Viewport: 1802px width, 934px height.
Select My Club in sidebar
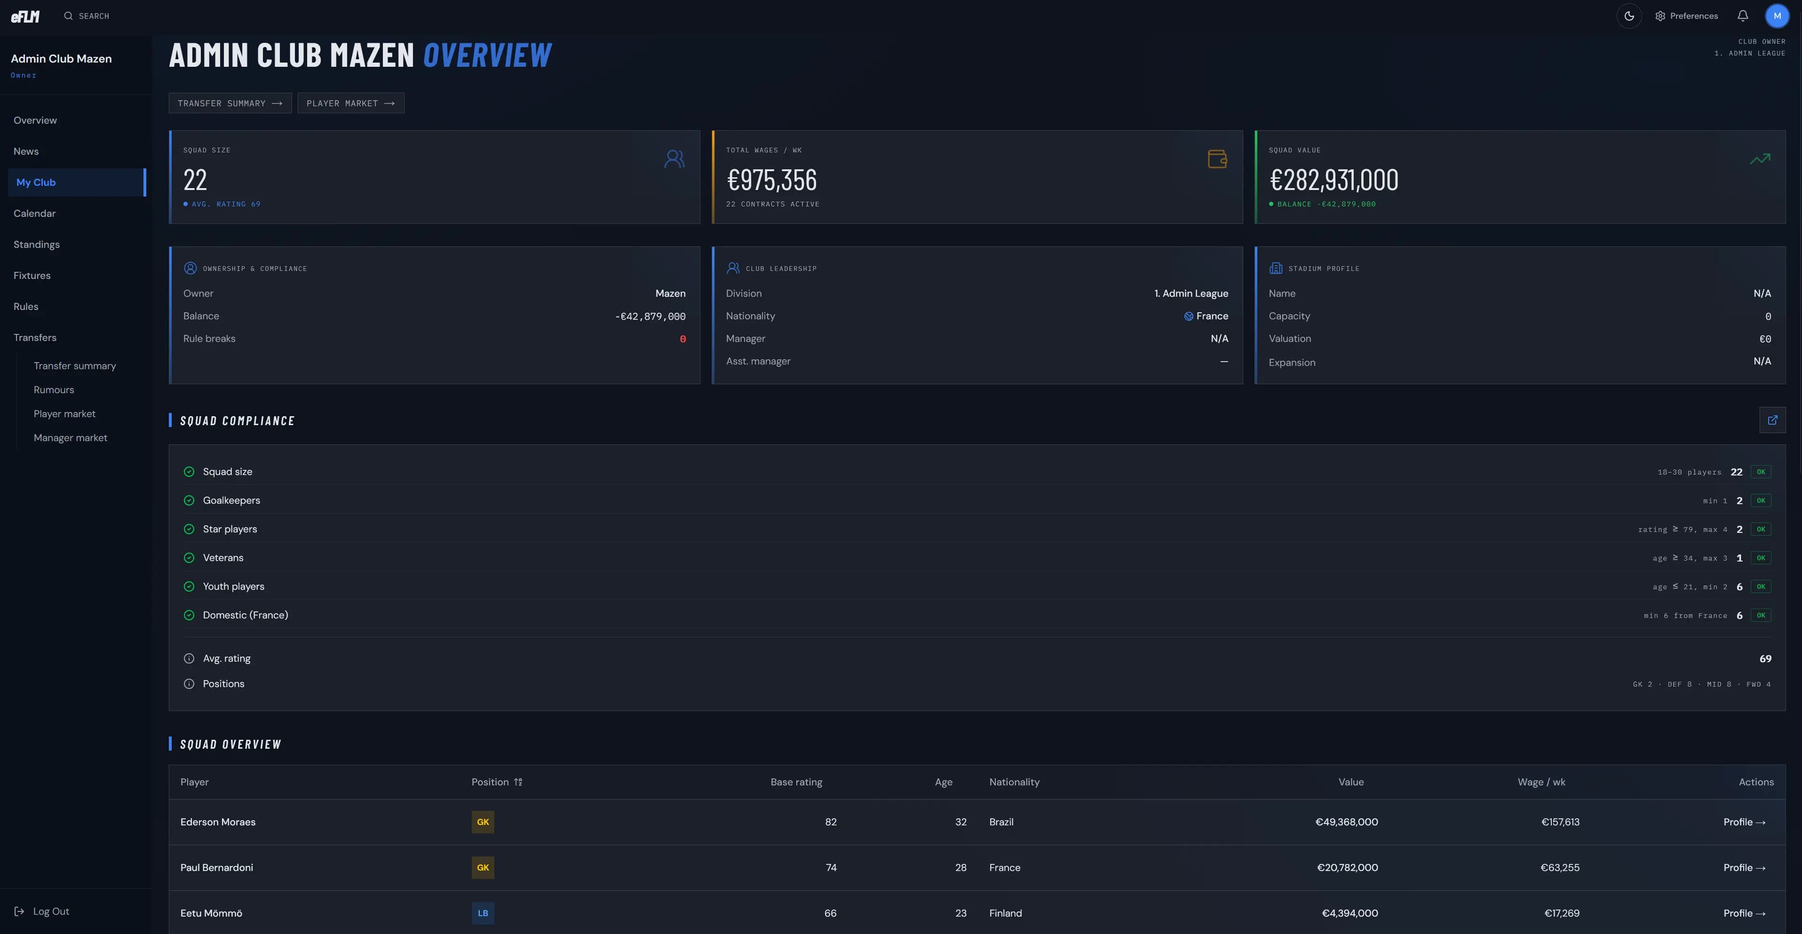click(77, 182)
